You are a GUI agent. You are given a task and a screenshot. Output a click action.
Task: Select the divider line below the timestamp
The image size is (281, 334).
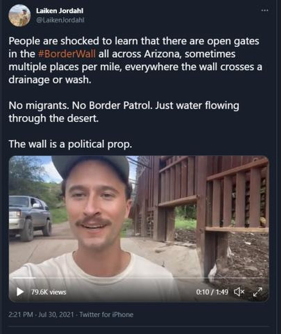139,326
